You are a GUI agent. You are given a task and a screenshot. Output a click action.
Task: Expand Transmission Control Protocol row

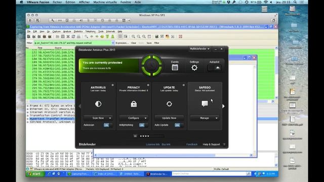(27, 116)
